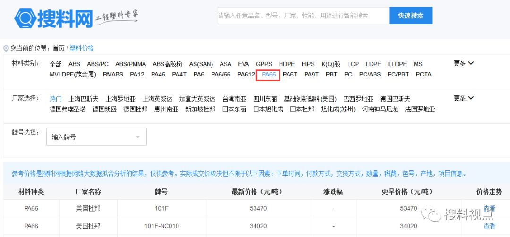Select material category ABS高胶粉
This screenshot has width=510, height=237.
168,64
